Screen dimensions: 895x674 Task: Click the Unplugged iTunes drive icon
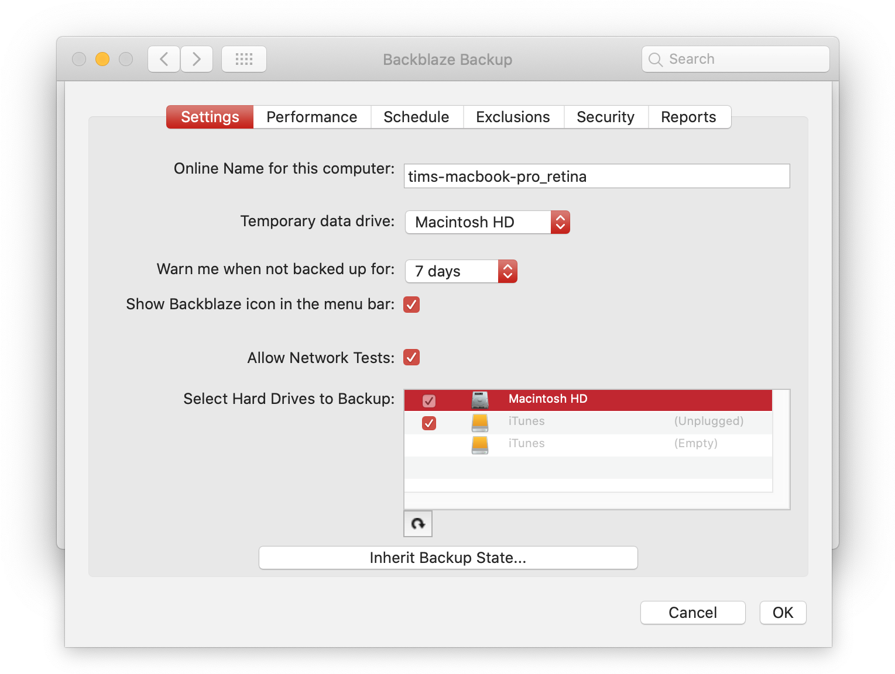click(x=480, y=422)
